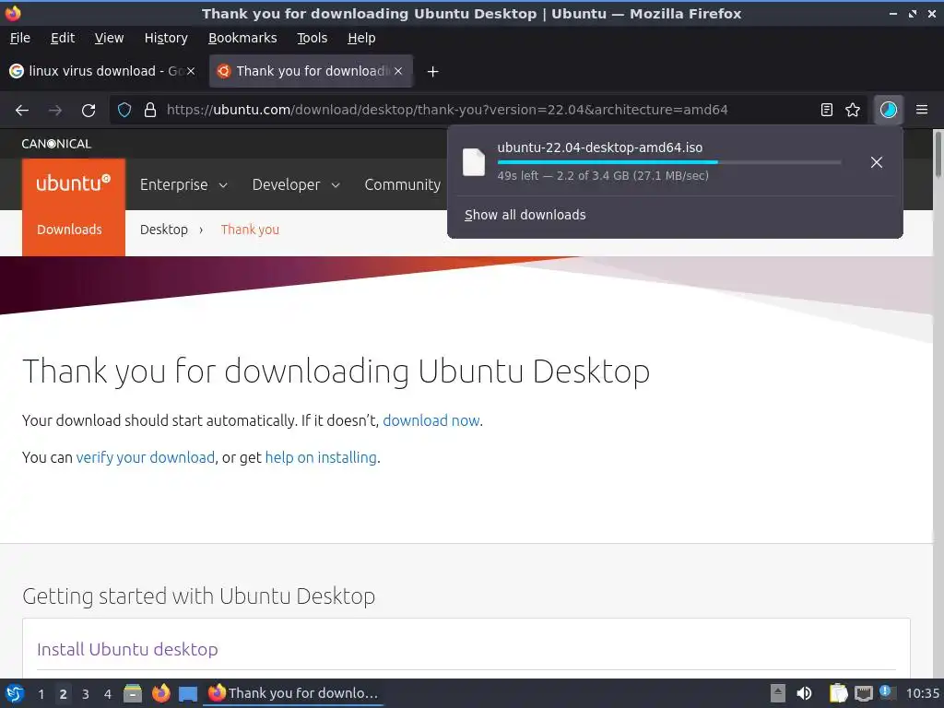
Task: Click the page vertical scrollbar
Action: (x=938, y=155)
